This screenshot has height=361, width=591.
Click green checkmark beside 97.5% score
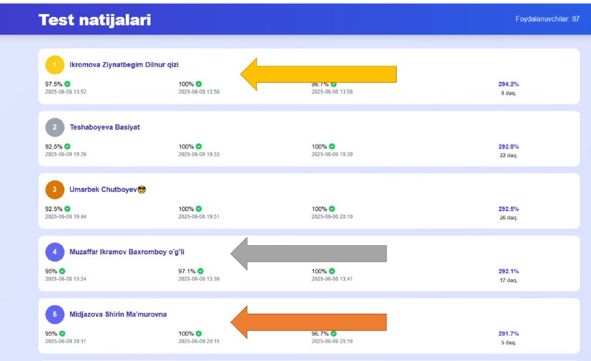coord(67,84)
